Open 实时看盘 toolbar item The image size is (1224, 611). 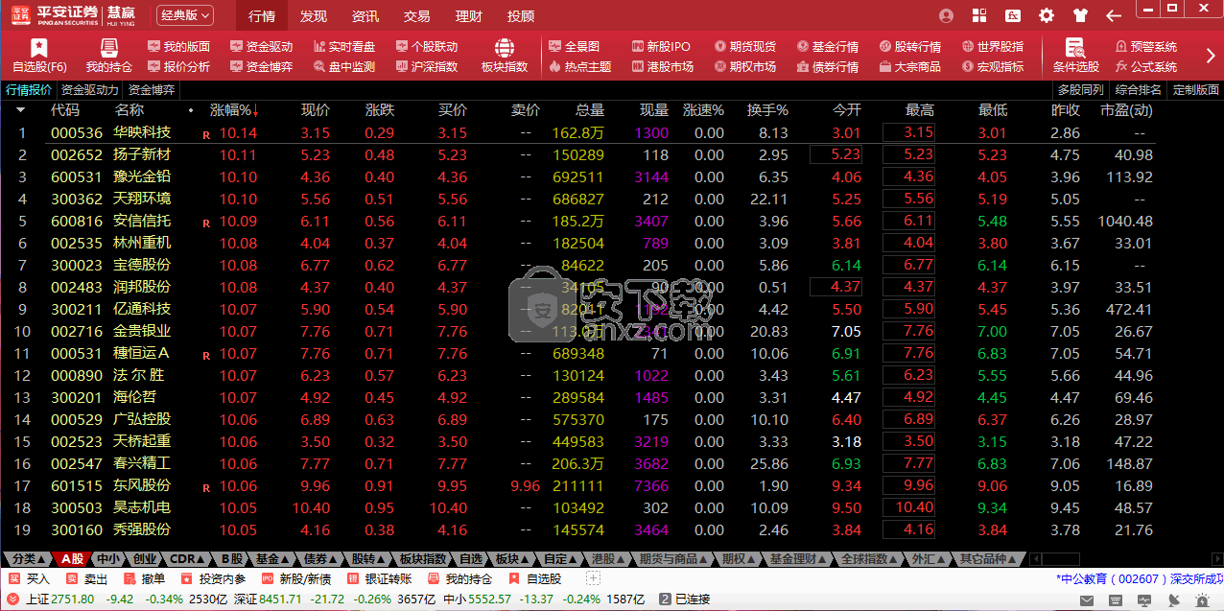coord(343,46)
